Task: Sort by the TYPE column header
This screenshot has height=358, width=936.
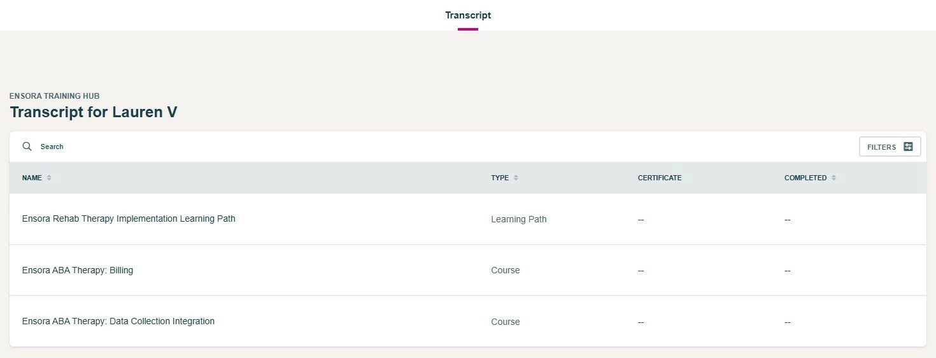Action: pos(500,178)
